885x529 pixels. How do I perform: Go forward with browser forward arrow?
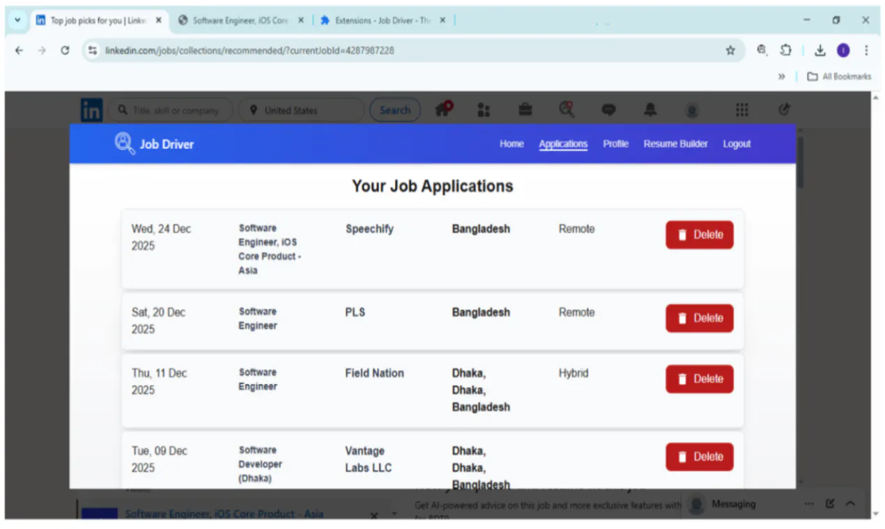tap(42, 50)
